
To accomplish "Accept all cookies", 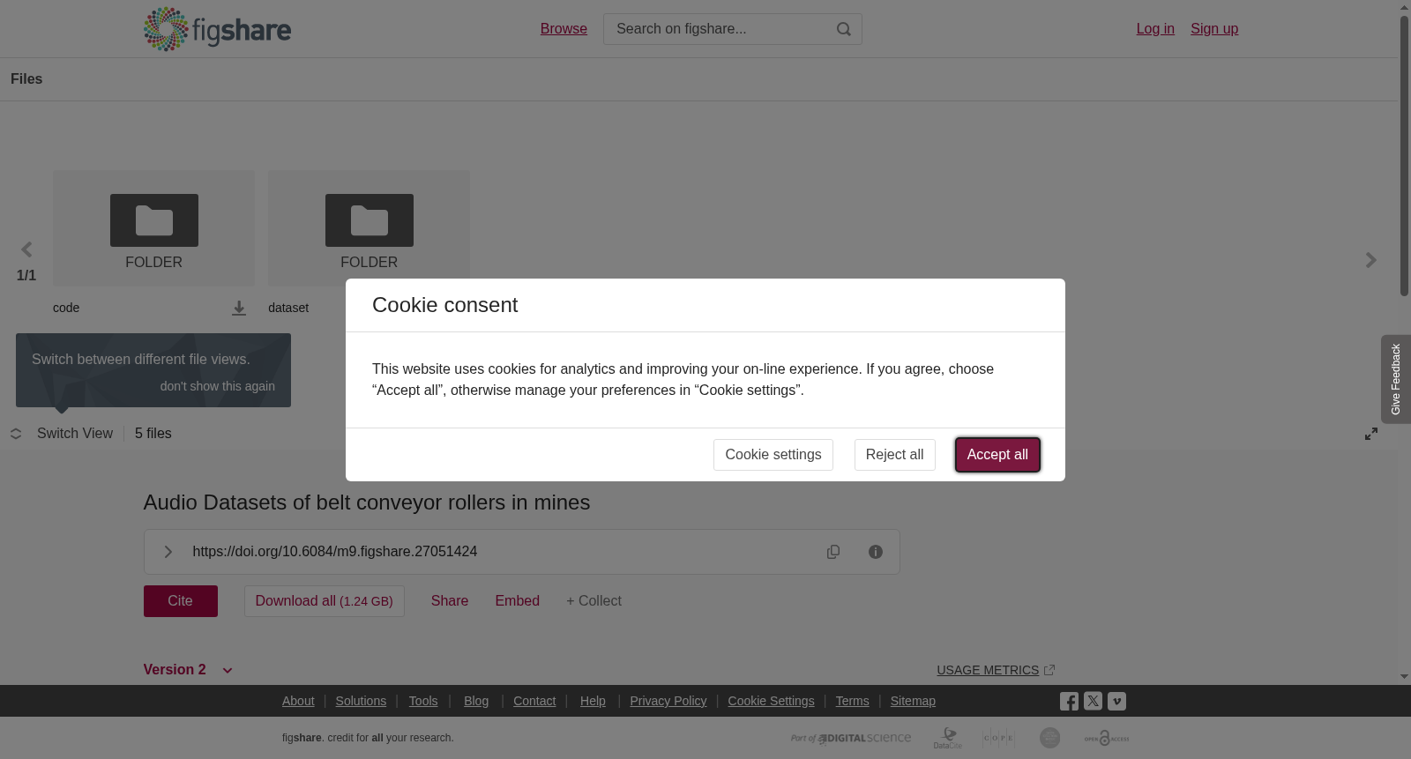I will click(x=997, y=455).
